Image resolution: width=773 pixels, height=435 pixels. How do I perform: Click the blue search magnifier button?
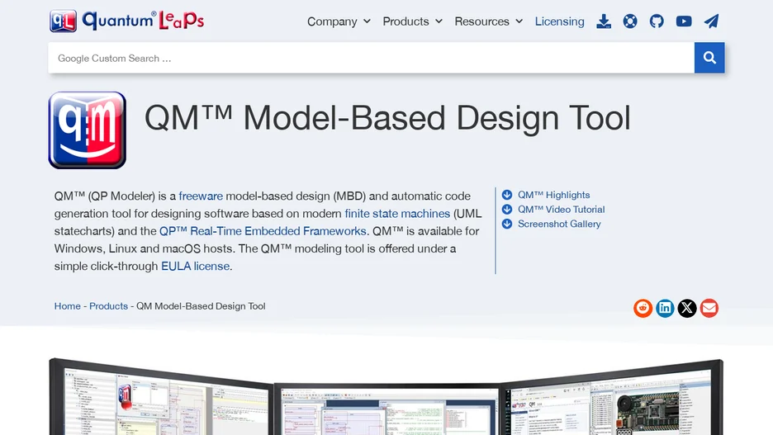click(x=709, y=58)
